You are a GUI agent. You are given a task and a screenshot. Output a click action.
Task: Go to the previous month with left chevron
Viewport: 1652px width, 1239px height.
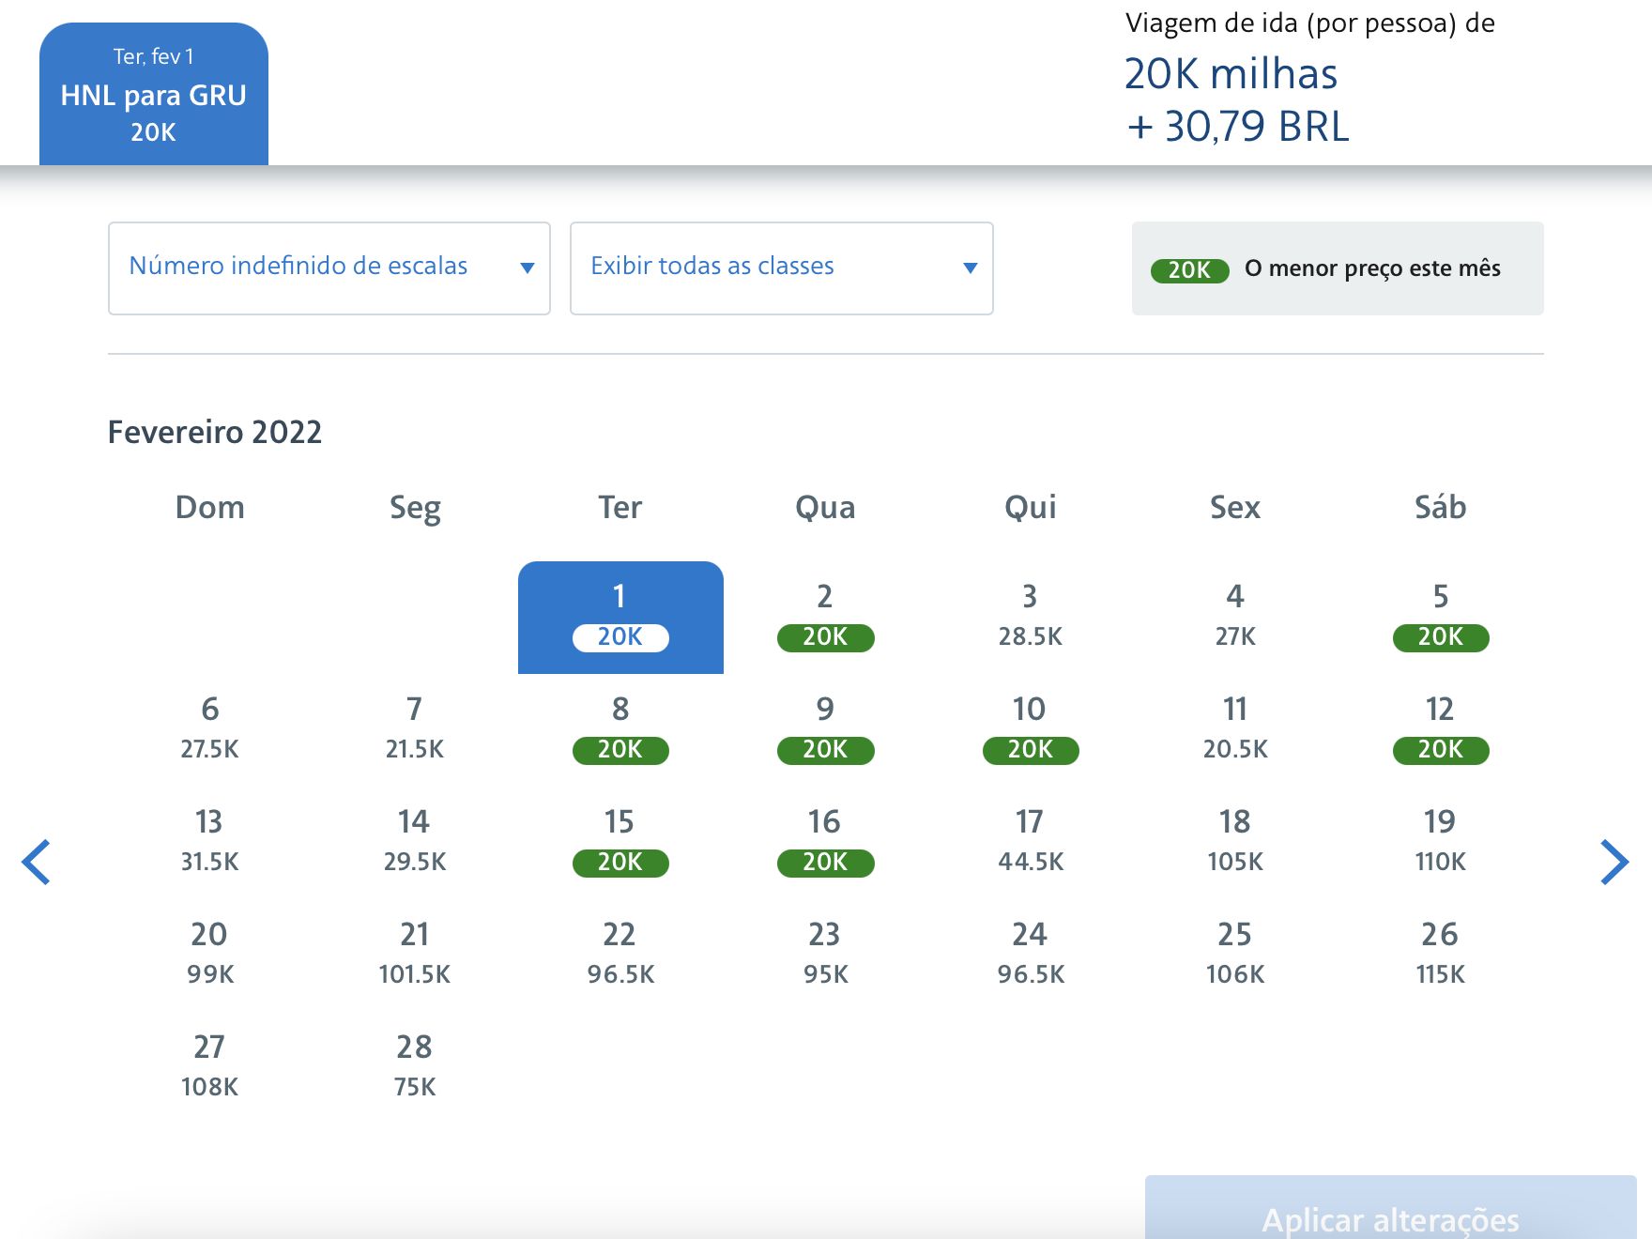(36, 862)
